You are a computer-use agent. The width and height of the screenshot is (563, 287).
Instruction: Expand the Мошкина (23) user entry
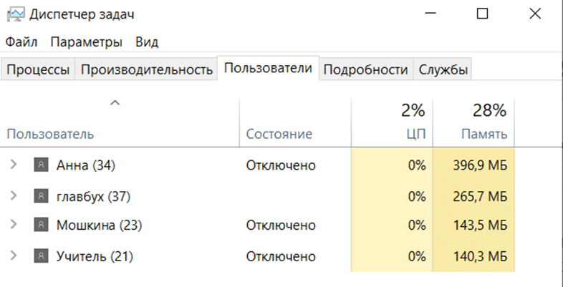[x=13, y=225]
